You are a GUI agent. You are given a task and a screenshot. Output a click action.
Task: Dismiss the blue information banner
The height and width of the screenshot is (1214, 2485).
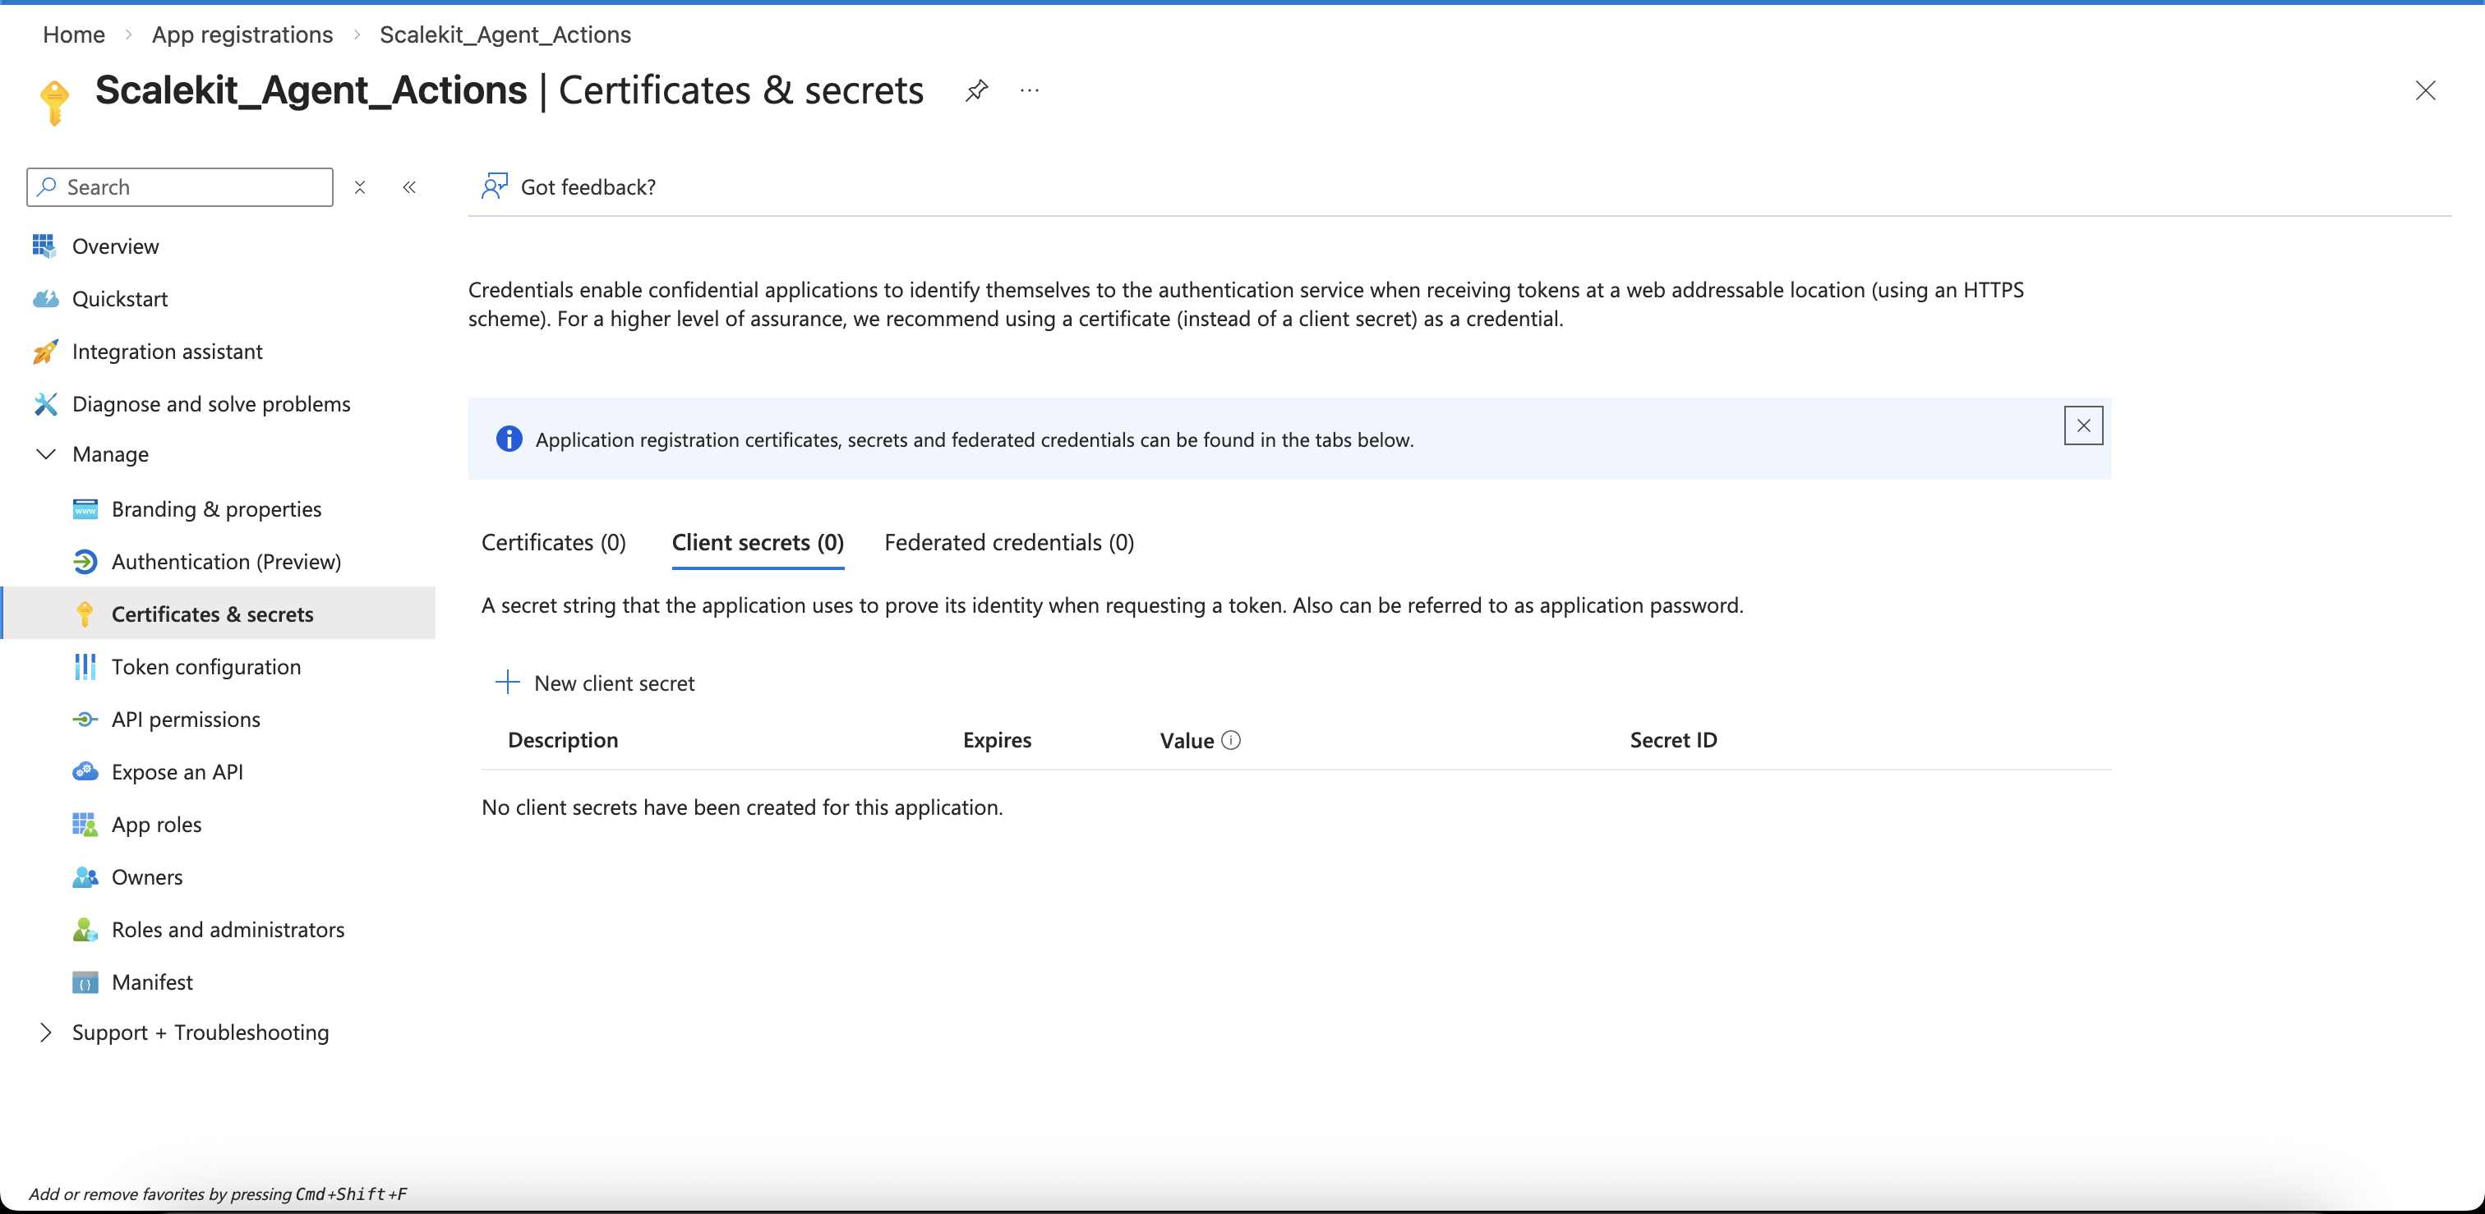(x=2084, y=425)
